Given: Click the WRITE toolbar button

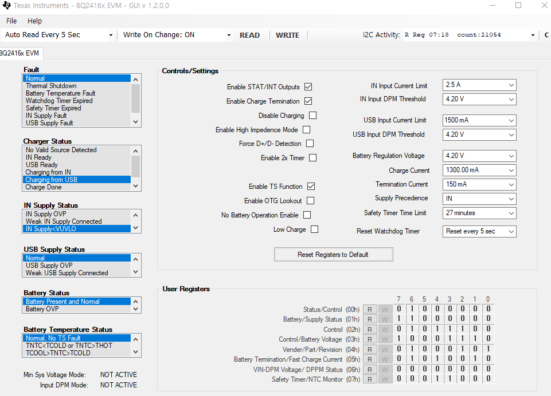Looking at the screenshot, I should 287,35.
